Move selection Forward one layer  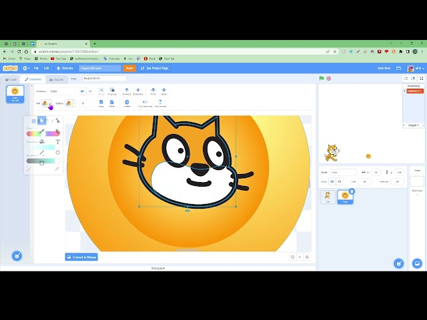tap(127, 91)
